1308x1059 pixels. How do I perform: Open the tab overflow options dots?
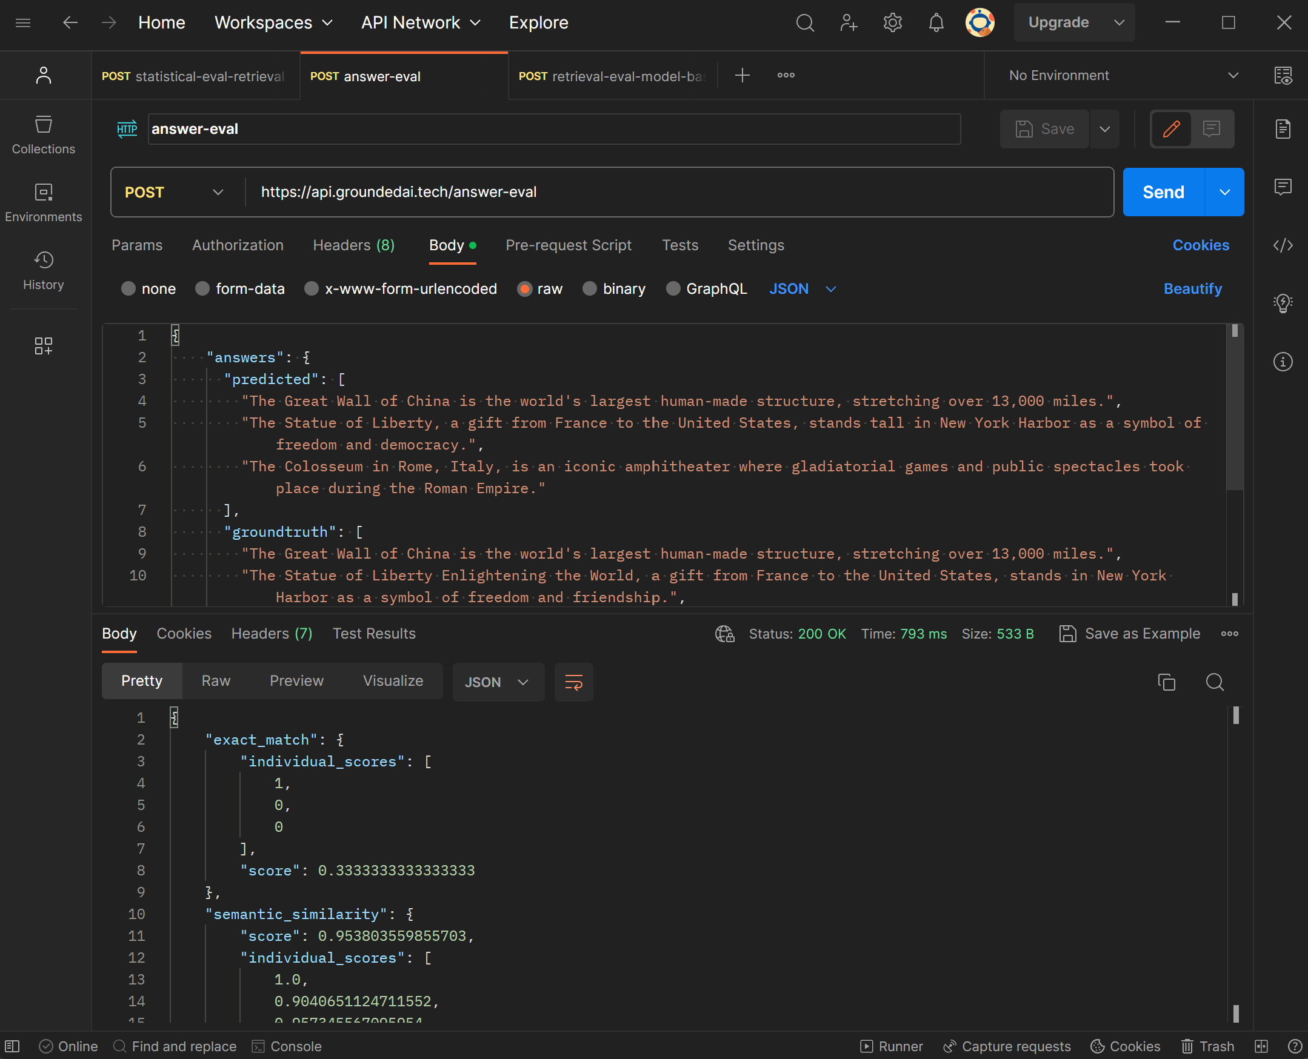point(786,75)
